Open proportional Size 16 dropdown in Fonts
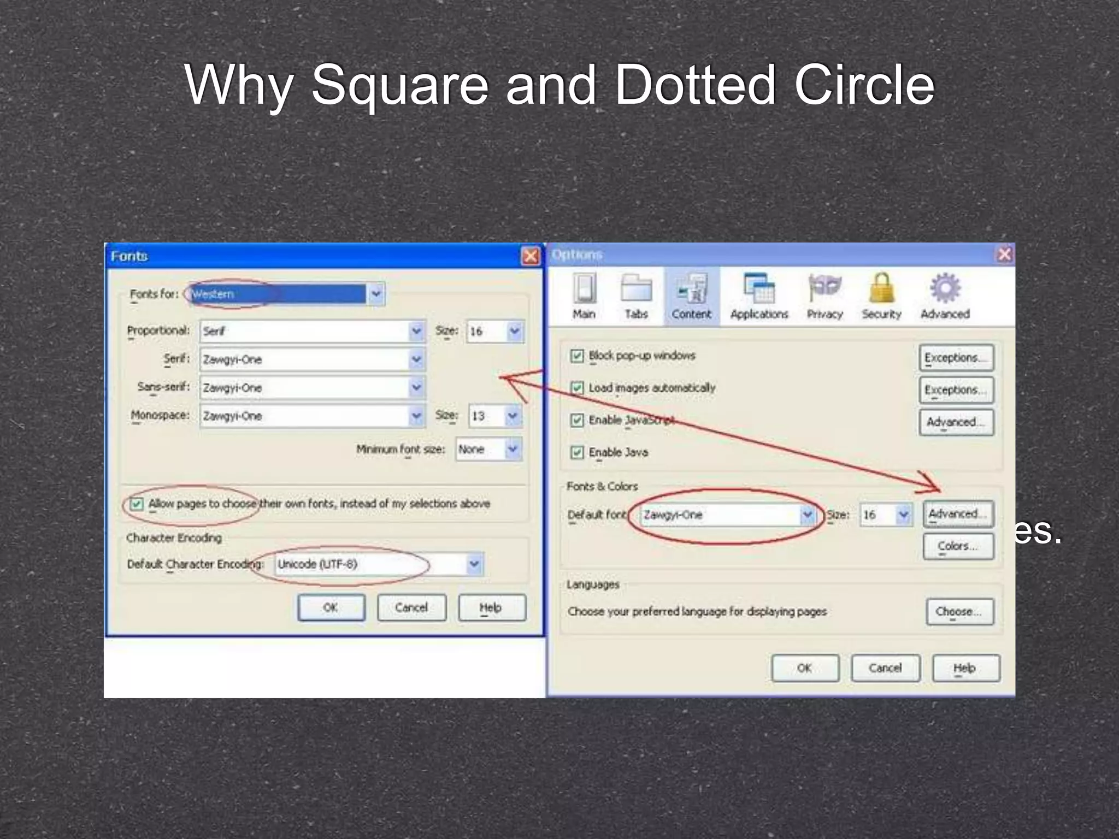Viewport: 1119px width, 839px height. point(496,331)
